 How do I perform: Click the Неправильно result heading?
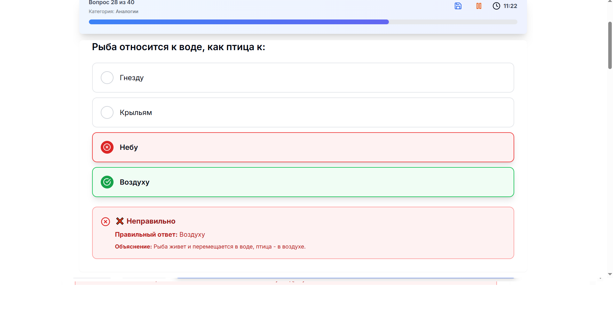(151, 221)
